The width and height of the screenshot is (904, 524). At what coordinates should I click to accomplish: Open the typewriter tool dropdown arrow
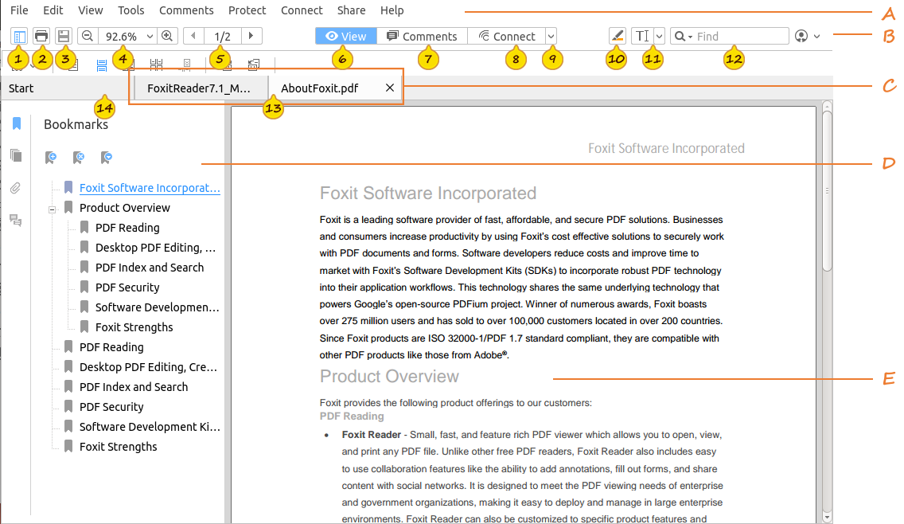659,37
